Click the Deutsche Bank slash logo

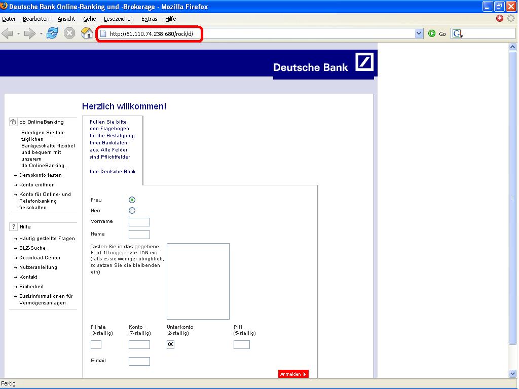coord(364,62)
